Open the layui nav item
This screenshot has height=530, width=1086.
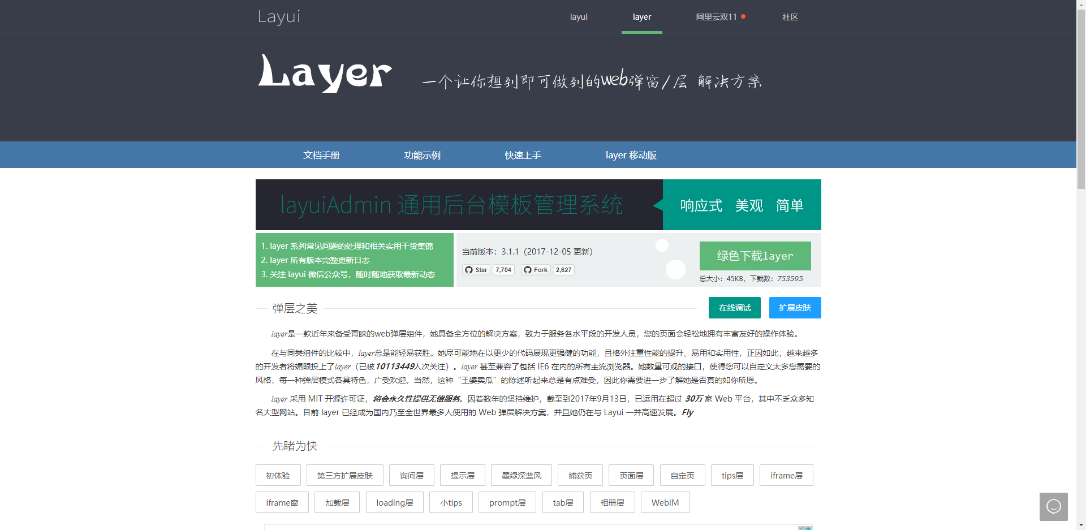[579, 17]
